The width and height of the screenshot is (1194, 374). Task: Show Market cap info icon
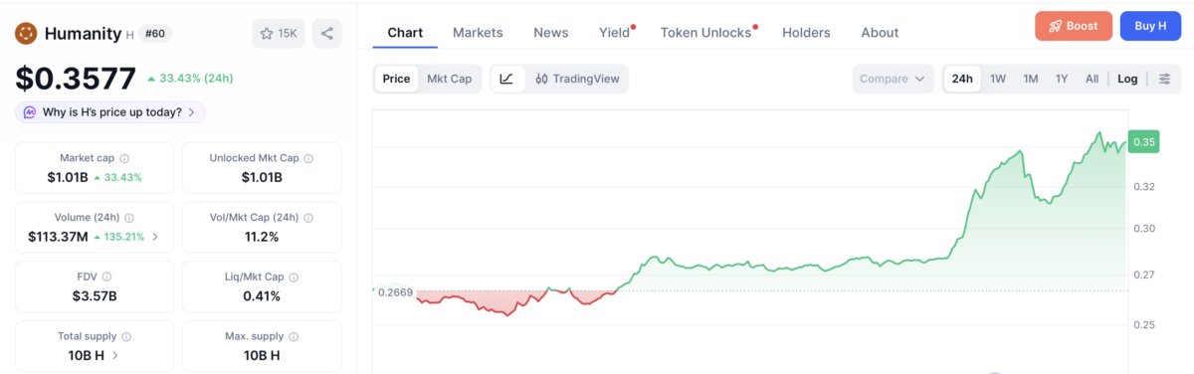click(124, 158)
